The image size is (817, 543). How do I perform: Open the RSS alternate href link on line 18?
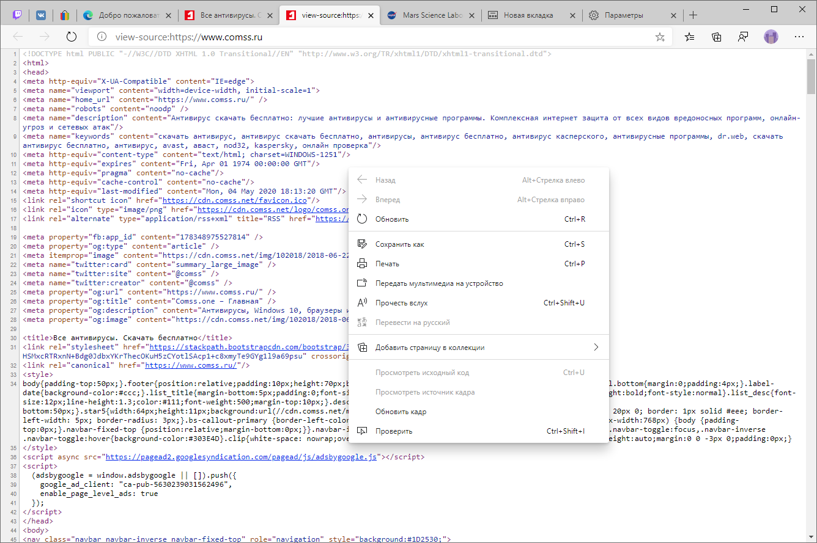pos(332,219)
